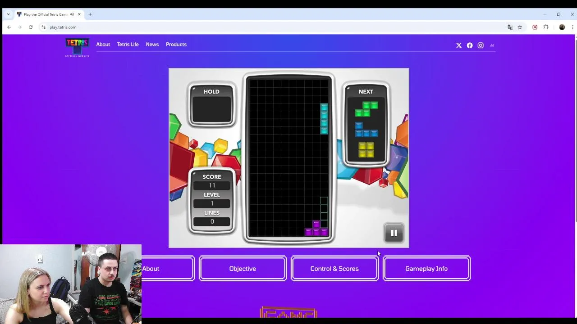Open the Extensions puzzle menu

(546, 27)
